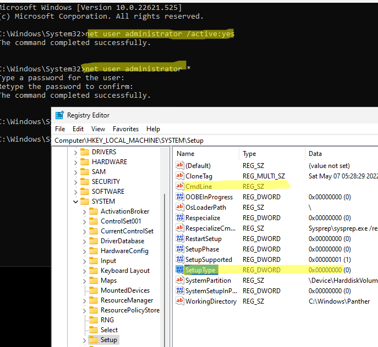Click the OOBEInProgress DWORD icon

tap(179, 197)
